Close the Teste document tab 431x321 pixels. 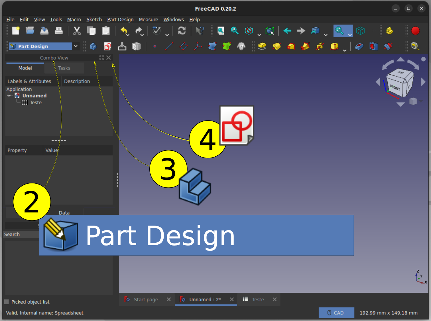[275, 299]
